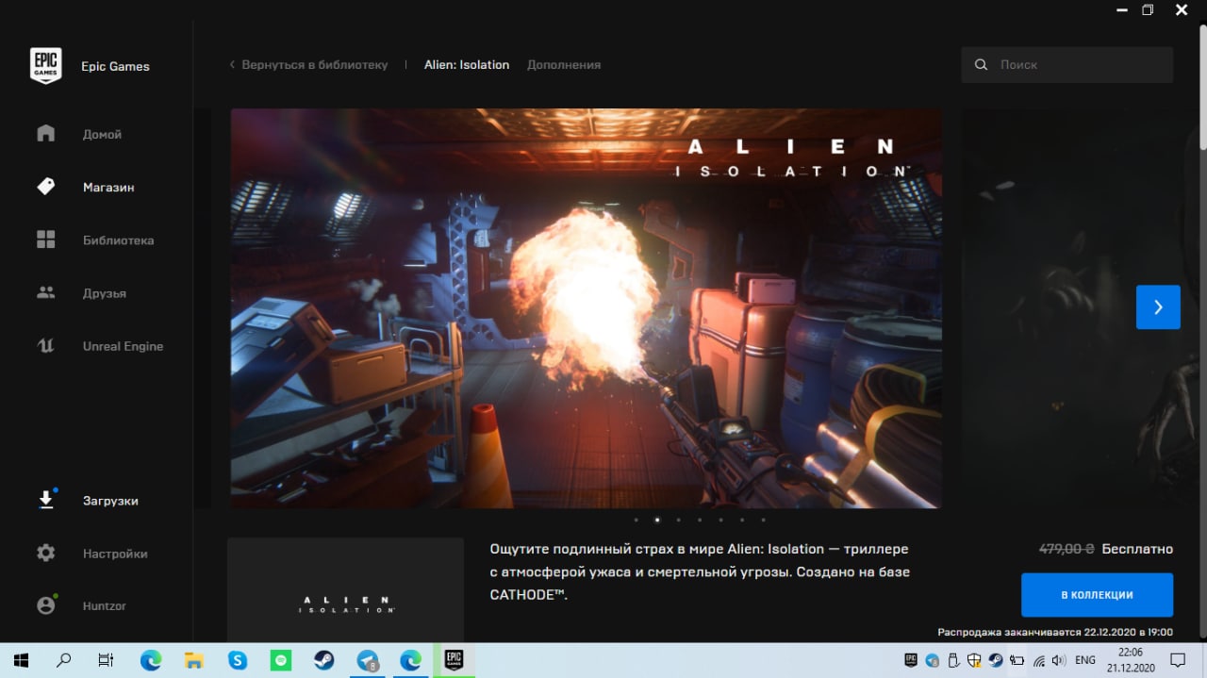The width and height of the screenshot is (1207, 678).
Task: Open Windows taskbar search
Action: (x=64, y=660)
